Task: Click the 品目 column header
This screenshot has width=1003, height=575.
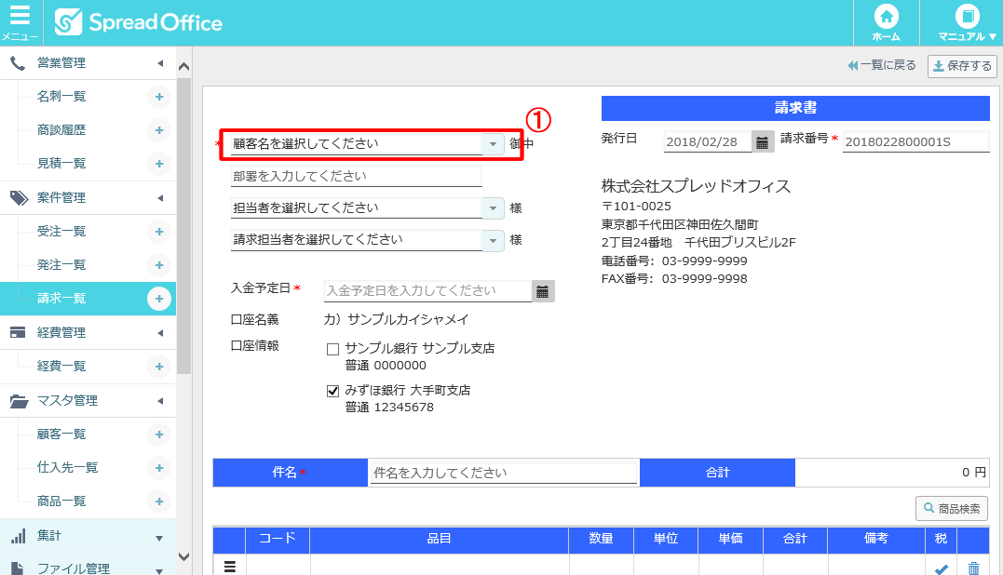Action: 440,540
